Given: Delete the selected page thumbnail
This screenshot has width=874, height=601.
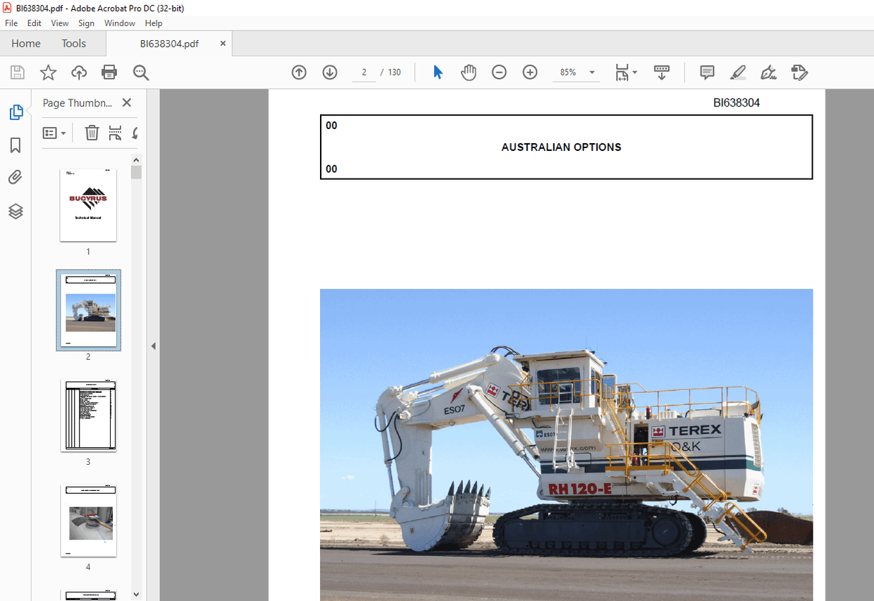Looking at the screenshot, I should pos(92,133).
